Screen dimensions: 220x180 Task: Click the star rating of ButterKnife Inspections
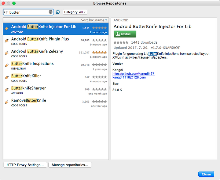click(99, 65)
